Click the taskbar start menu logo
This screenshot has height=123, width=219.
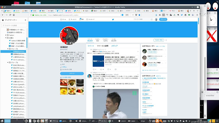point(2,121)
